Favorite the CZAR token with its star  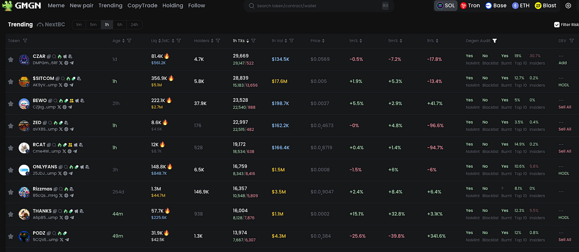[10, 59]
